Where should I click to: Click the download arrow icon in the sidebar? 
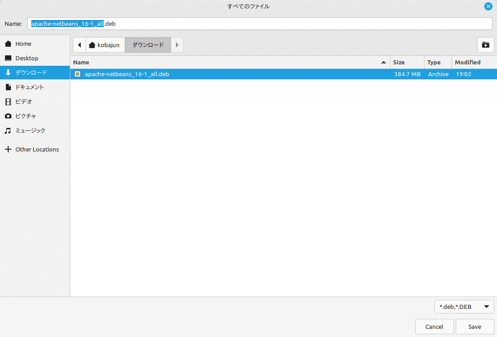8,73
